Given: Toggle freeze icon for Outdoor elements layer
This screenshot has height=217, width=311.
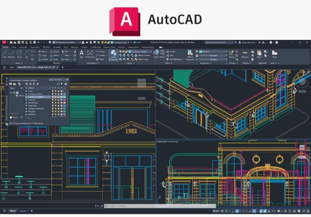Looking at the screenshot, I should [56, 108].
